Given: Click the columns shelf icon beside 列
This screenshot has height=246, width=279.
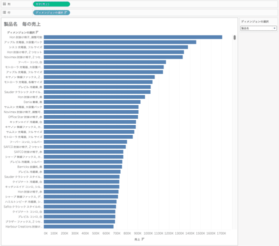Looking at the screenshot, I should click(x=4, y=4).
